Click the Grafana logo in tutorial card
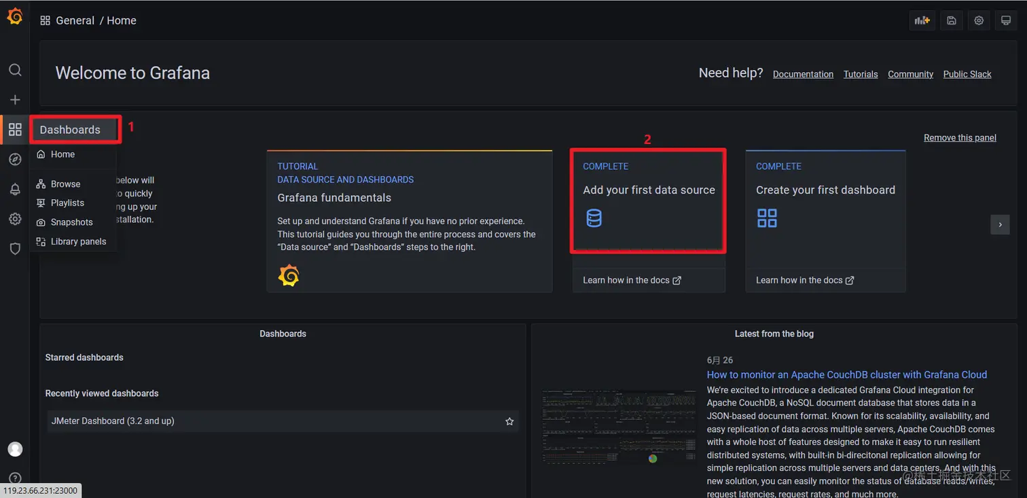Viewport: 1027px width, 498px height. pyautogui.click(x=289, y=275)
